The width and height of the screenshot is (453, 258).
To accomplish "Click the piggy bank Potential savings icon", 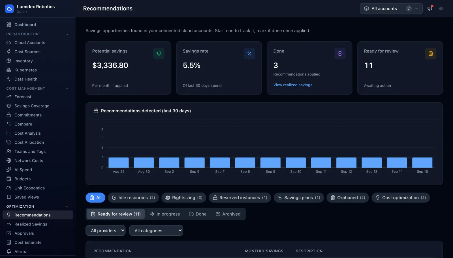I will 159,53.
